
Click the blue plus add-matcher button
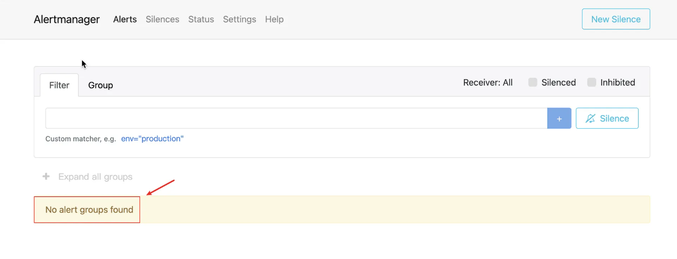click(x=559, y=118)
